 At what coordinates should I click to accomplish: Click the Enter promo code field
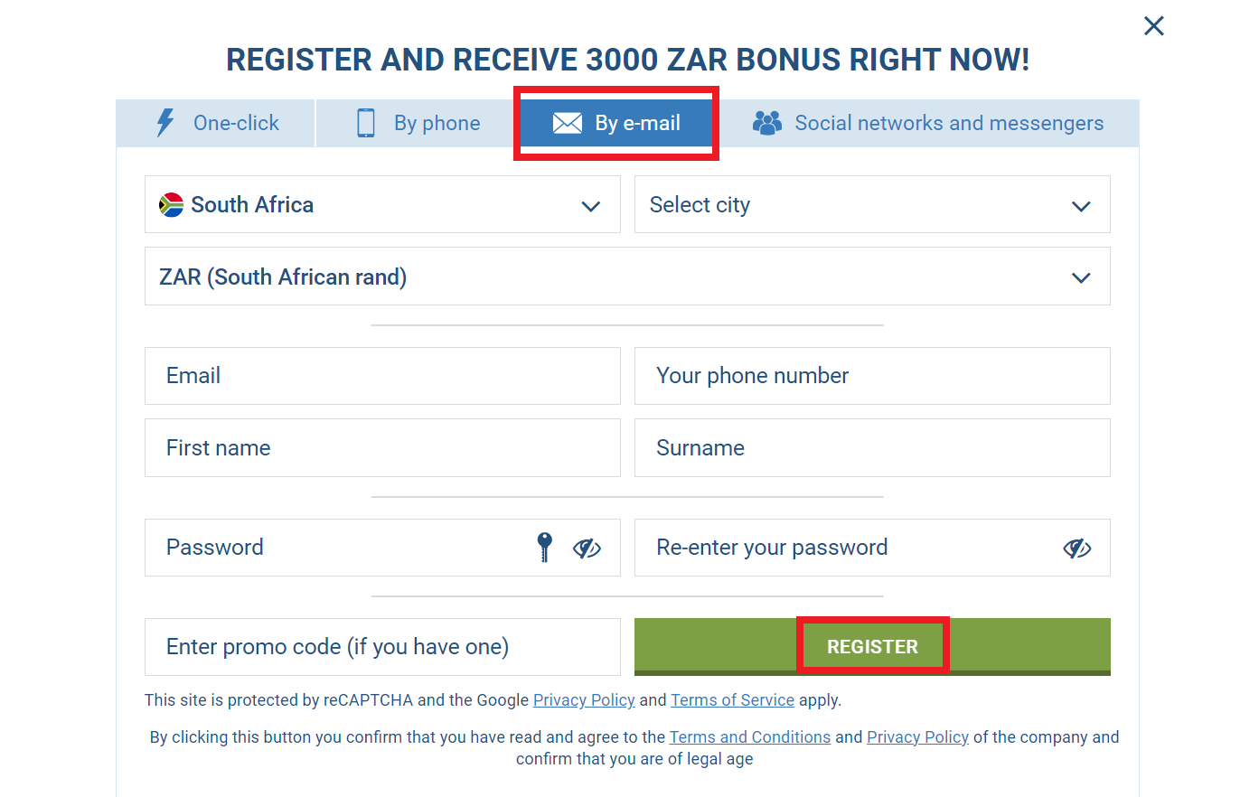click(382, 647)
